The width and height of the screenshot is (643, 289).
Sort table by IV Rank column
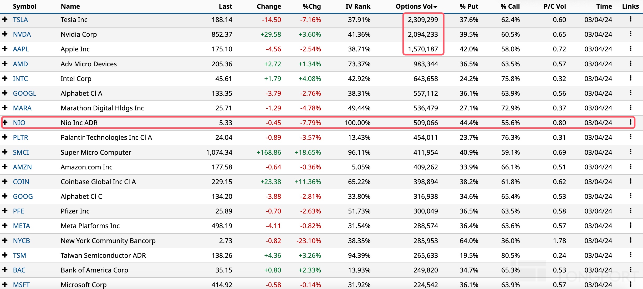click(x=358, y=6)
